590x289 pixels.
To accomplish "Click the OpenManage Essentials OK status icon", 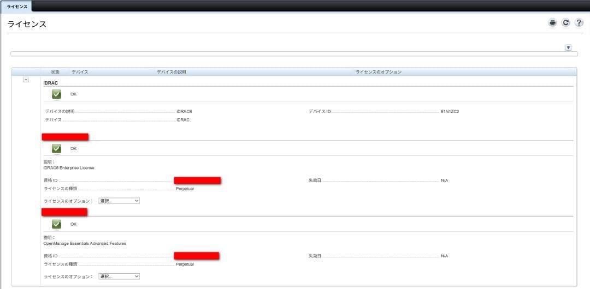I will click(x=56, y=224).
